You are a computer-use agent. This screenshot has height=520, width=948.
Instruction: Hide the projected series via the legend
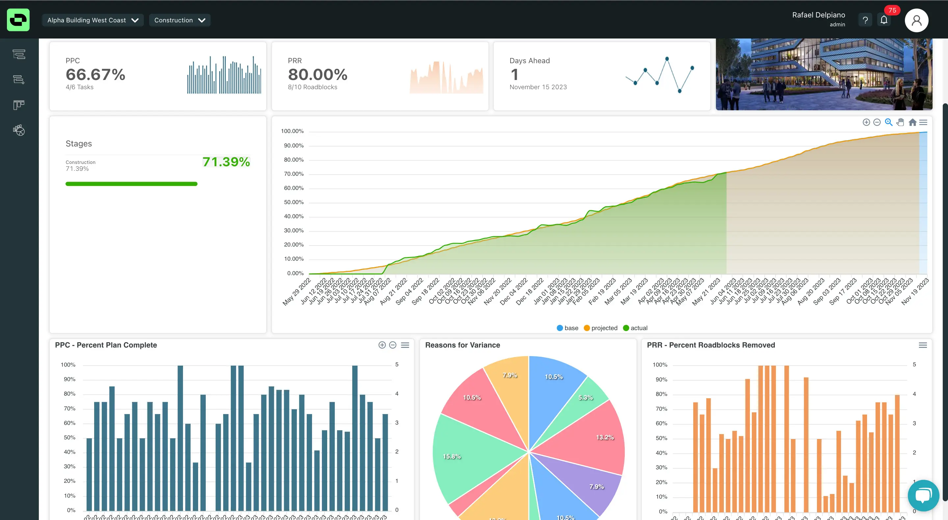pos(601,328)
